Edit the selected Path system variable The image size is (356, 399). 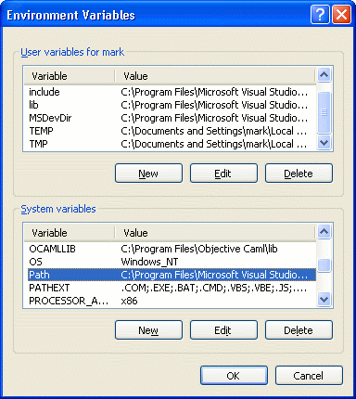223,330
